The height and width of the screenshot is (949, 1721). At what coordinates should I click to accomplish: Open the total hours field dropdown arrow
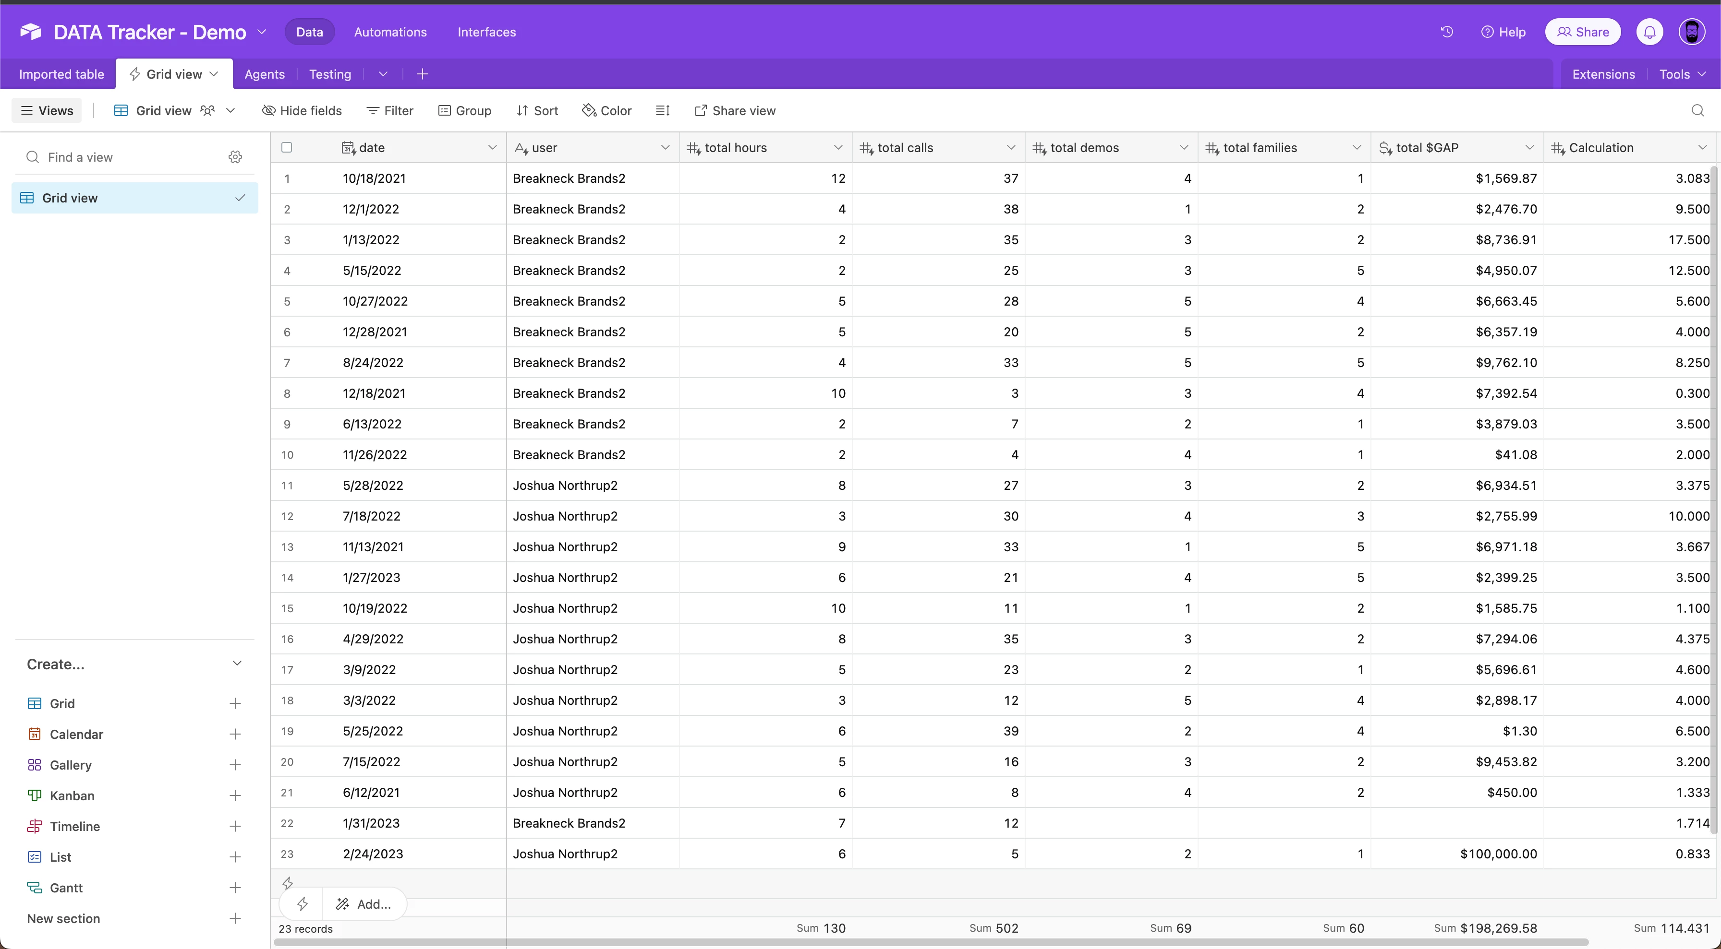838,147
